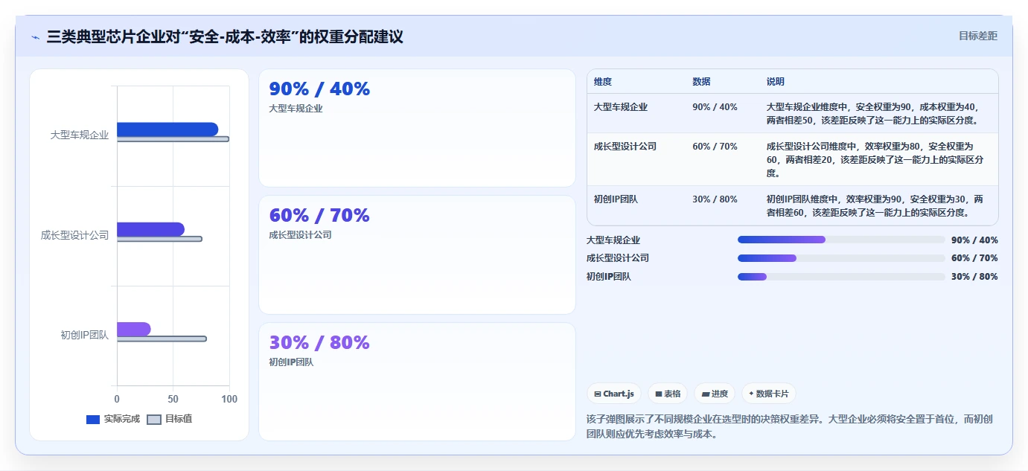Click the 60% / 70% value beside the progress bar
Screen dimensions: 1028x471
pos(974,258)
